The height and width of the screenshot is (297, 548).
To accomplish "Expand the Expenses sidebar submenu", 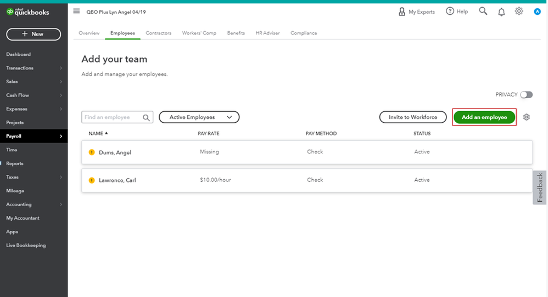I will pyautogui.click(x=61, y=108).
